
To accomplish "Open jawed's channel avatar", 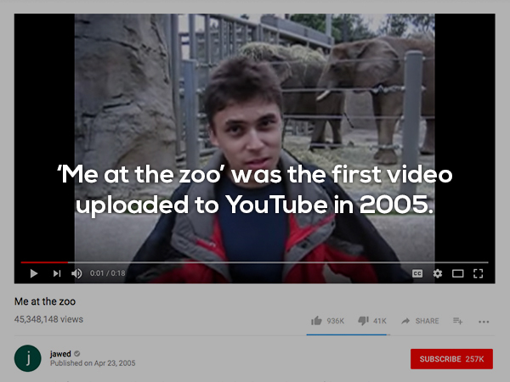I will pyautogui.click(x=28, y=358).
